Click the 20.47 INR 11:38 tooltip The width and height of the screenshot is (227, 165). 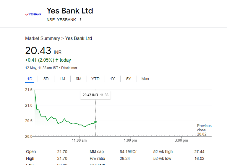[x=95, y=95]
